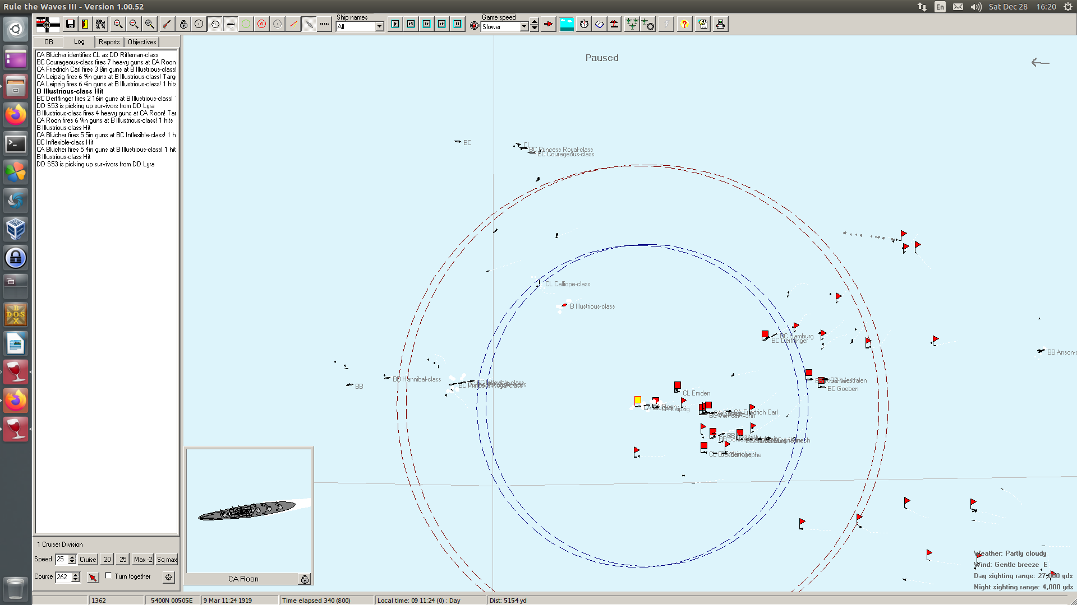Toggle the Turn together checkbox
Image resolution: width=1077 pixels, height=605 pixels.
(109, 576)
